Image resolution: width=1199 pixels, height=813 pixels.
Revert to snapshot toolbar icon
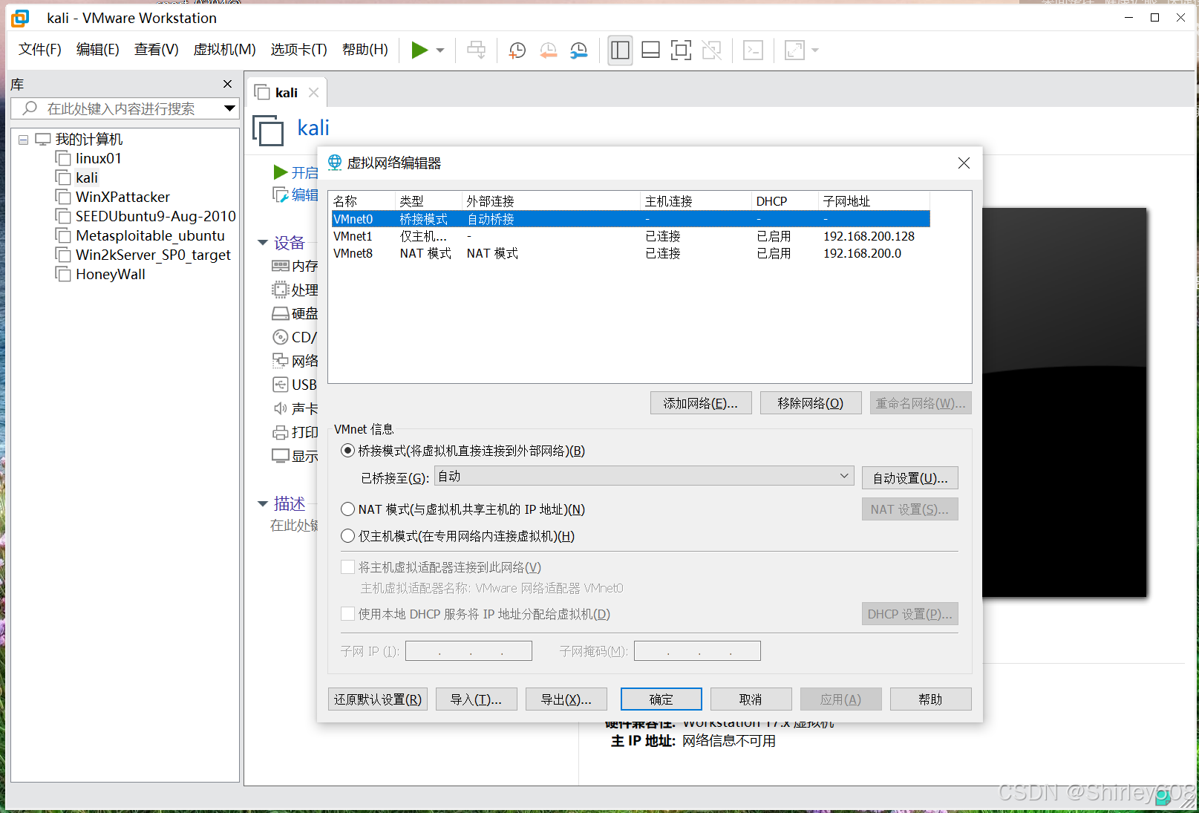point(548,50)
